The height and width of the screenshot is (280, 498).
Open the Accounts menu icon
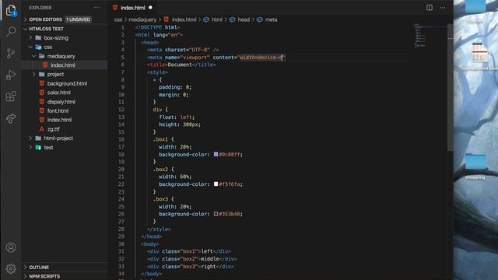tap(11, 247)
